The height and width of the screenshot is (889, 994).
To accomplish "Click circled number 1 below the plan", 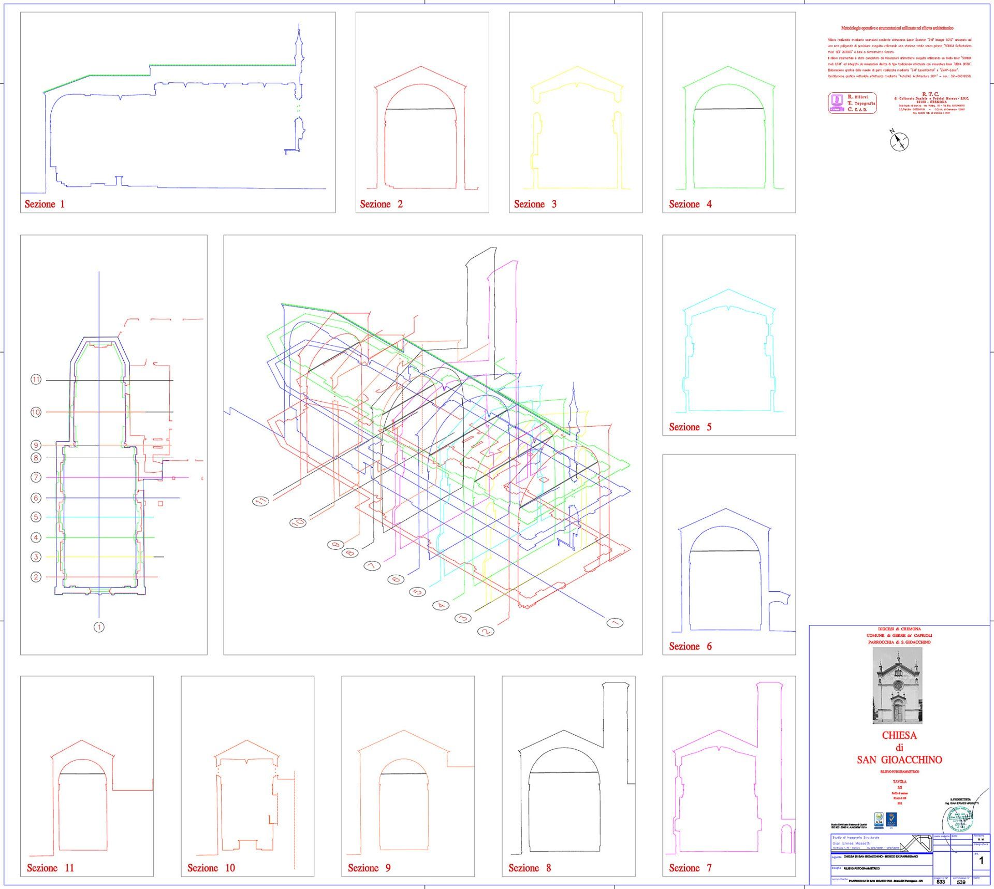I will [99, 627].
